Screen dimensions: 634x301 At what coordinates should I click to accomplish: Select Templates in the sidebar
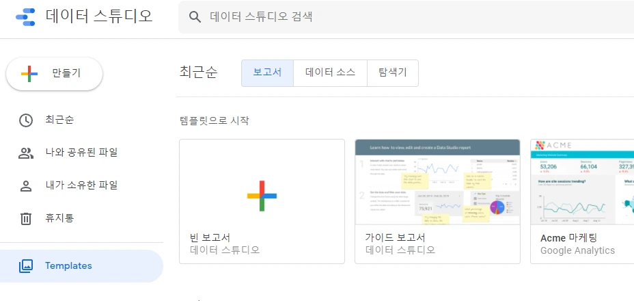(81, 265)
